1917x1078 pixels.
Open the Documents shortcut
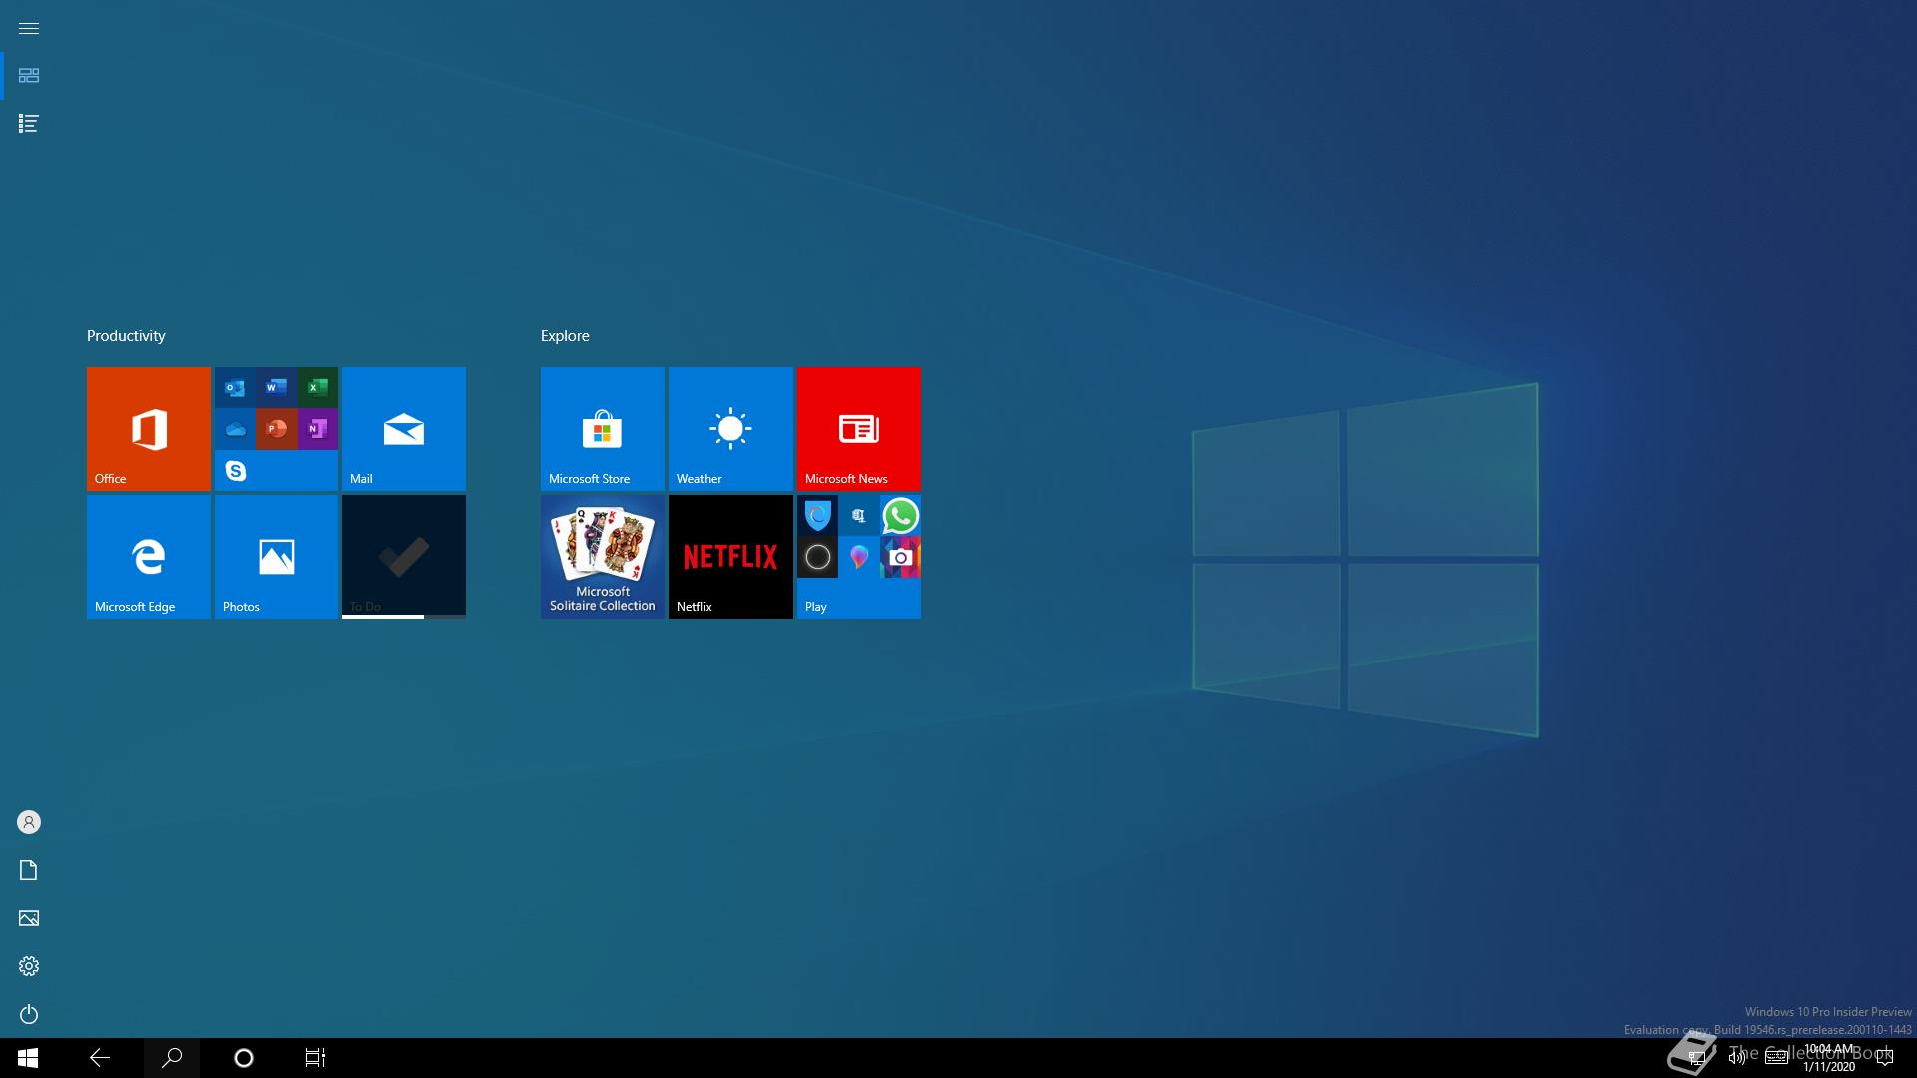[29, 870]
